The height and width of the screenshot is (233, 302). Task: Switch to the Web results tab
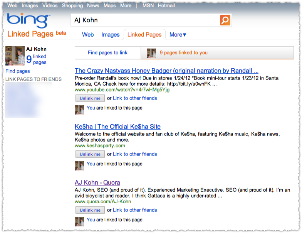click(88, 35)
